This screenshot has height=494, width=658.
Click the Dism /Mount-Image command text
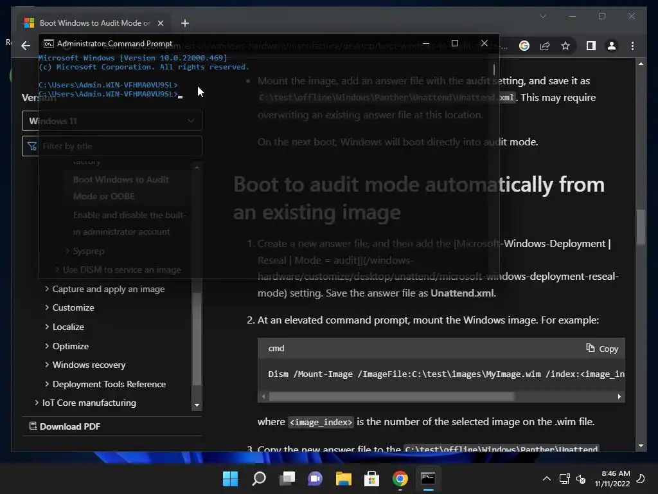coord(446,374)
